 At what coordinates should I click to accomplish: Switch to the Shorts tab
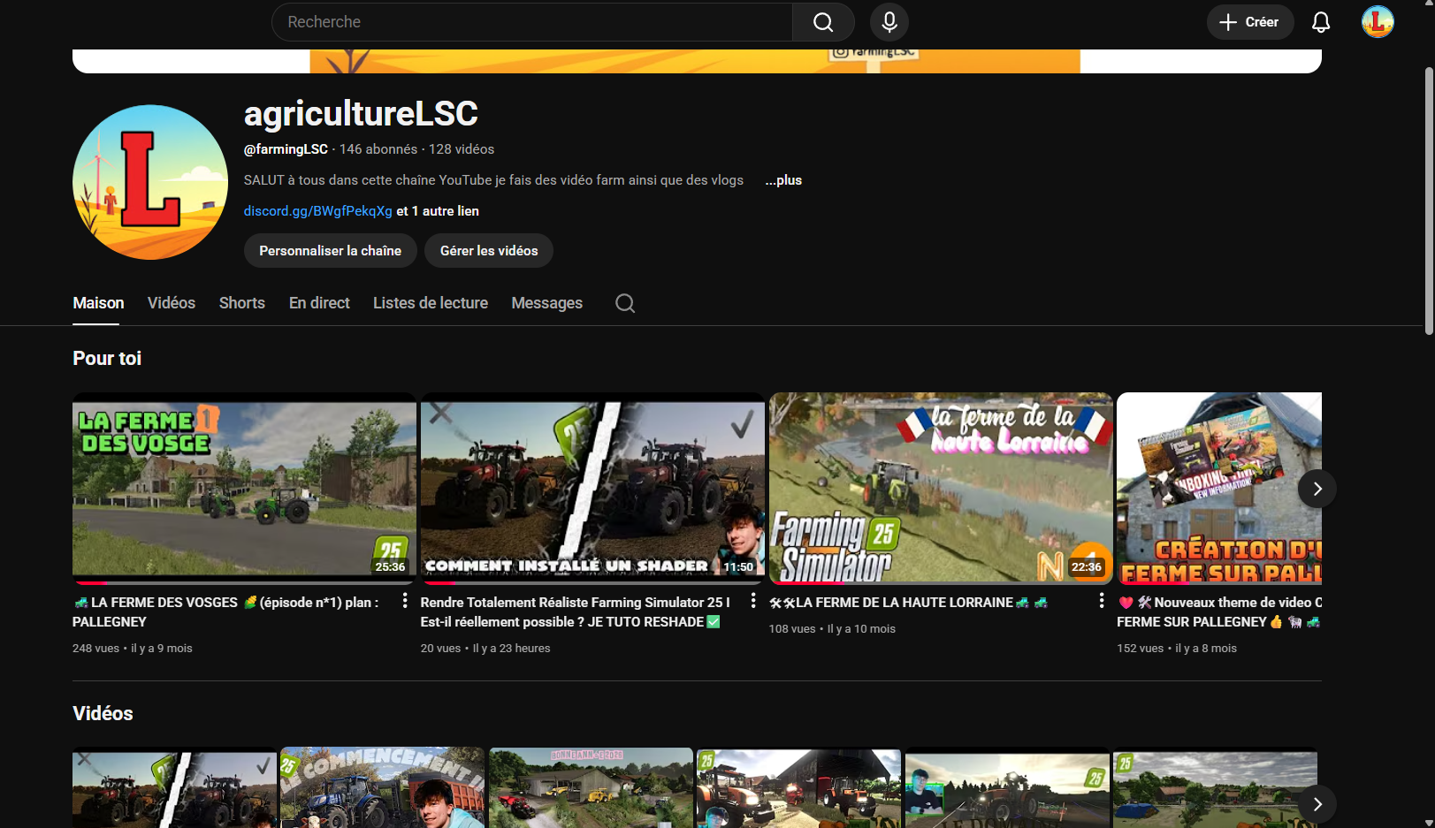pos(241,303)
